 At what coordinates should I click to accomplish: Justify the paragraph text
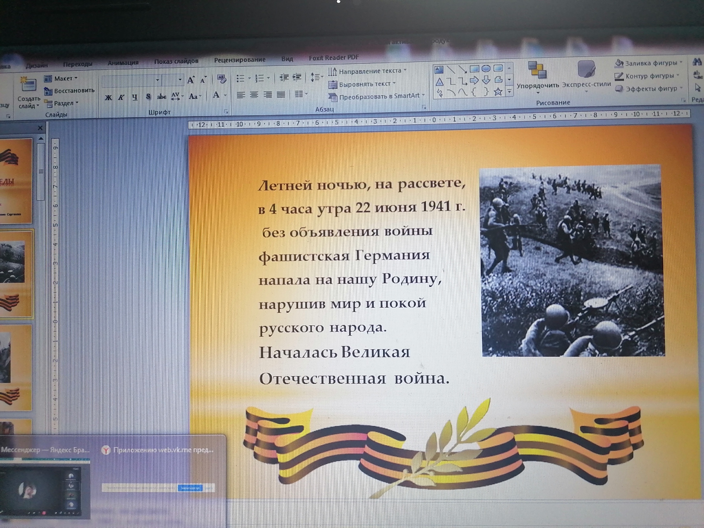pos(281,94)
